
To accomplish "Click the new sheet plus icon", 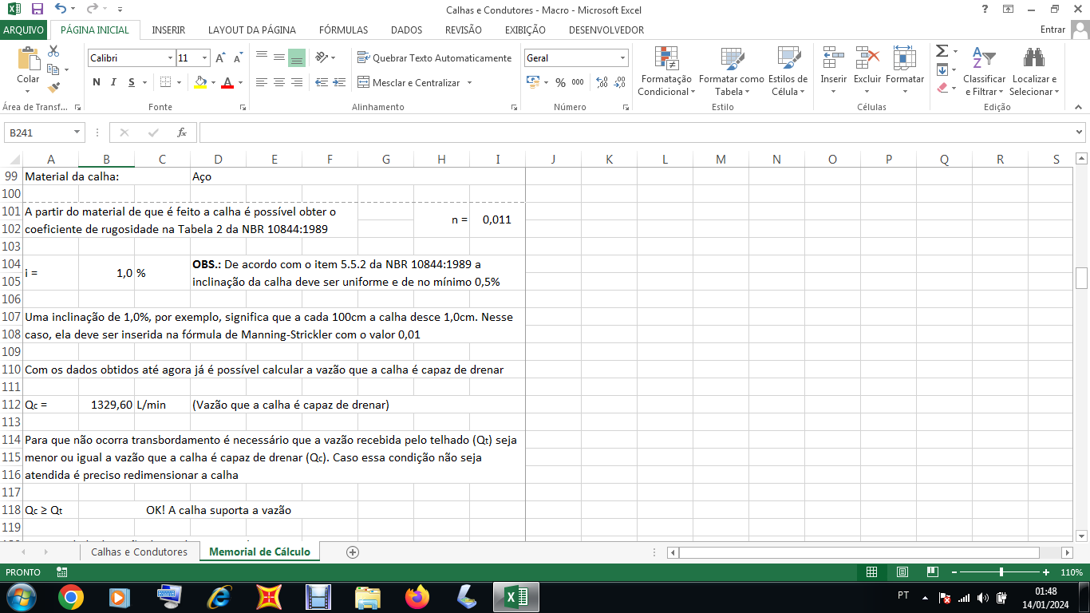I will pos(353,552).
